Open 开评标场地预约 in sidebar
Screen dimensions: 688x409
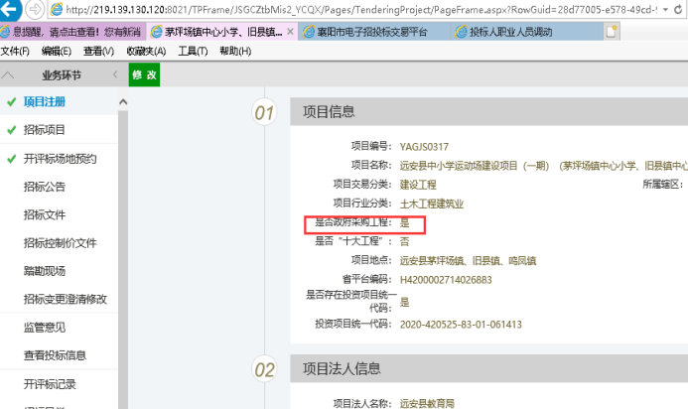tap(60, 159)
